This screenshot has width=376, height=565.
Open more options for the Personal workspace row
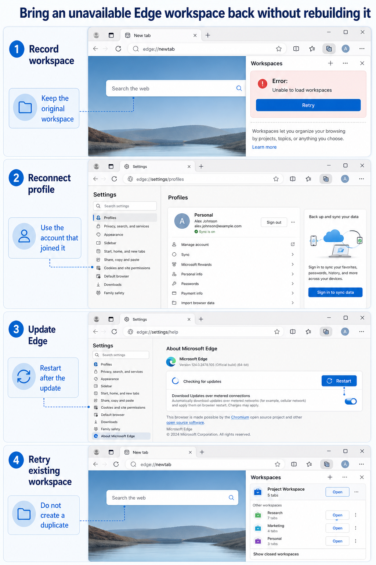pos(355,541)
